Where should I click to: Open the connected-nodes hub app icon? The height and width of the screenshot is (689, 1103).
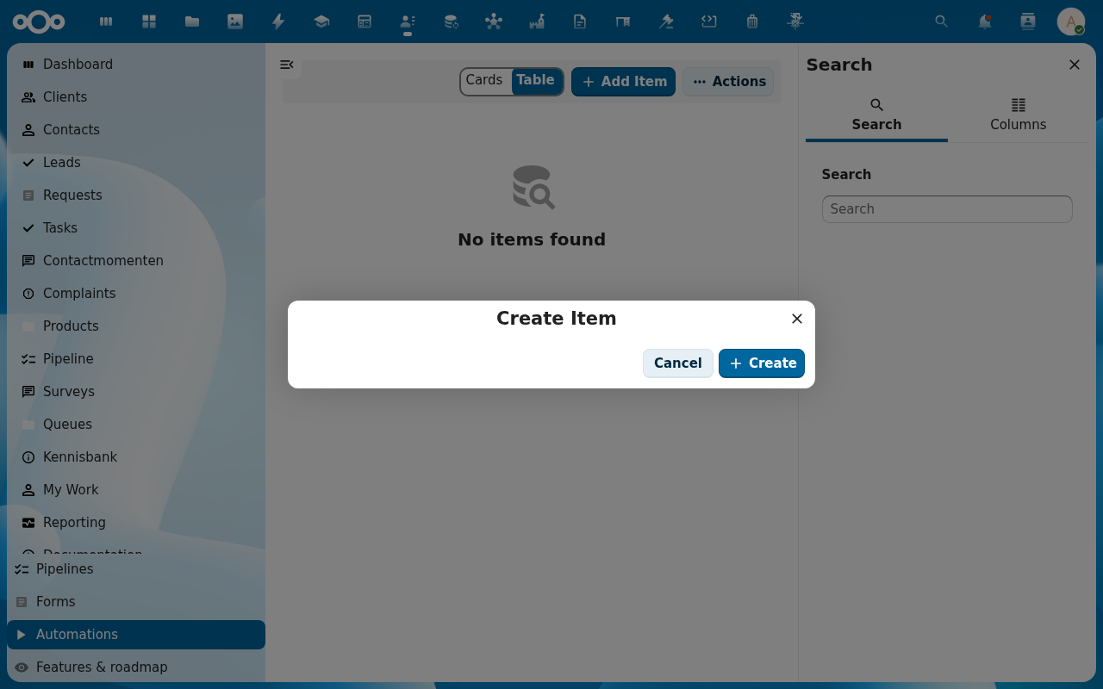tap(494, 22)
